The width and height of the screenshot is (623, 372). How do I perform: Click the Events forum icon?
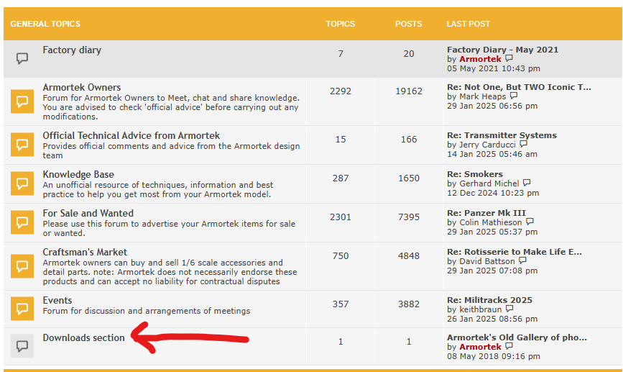click(x=22, y=309)
